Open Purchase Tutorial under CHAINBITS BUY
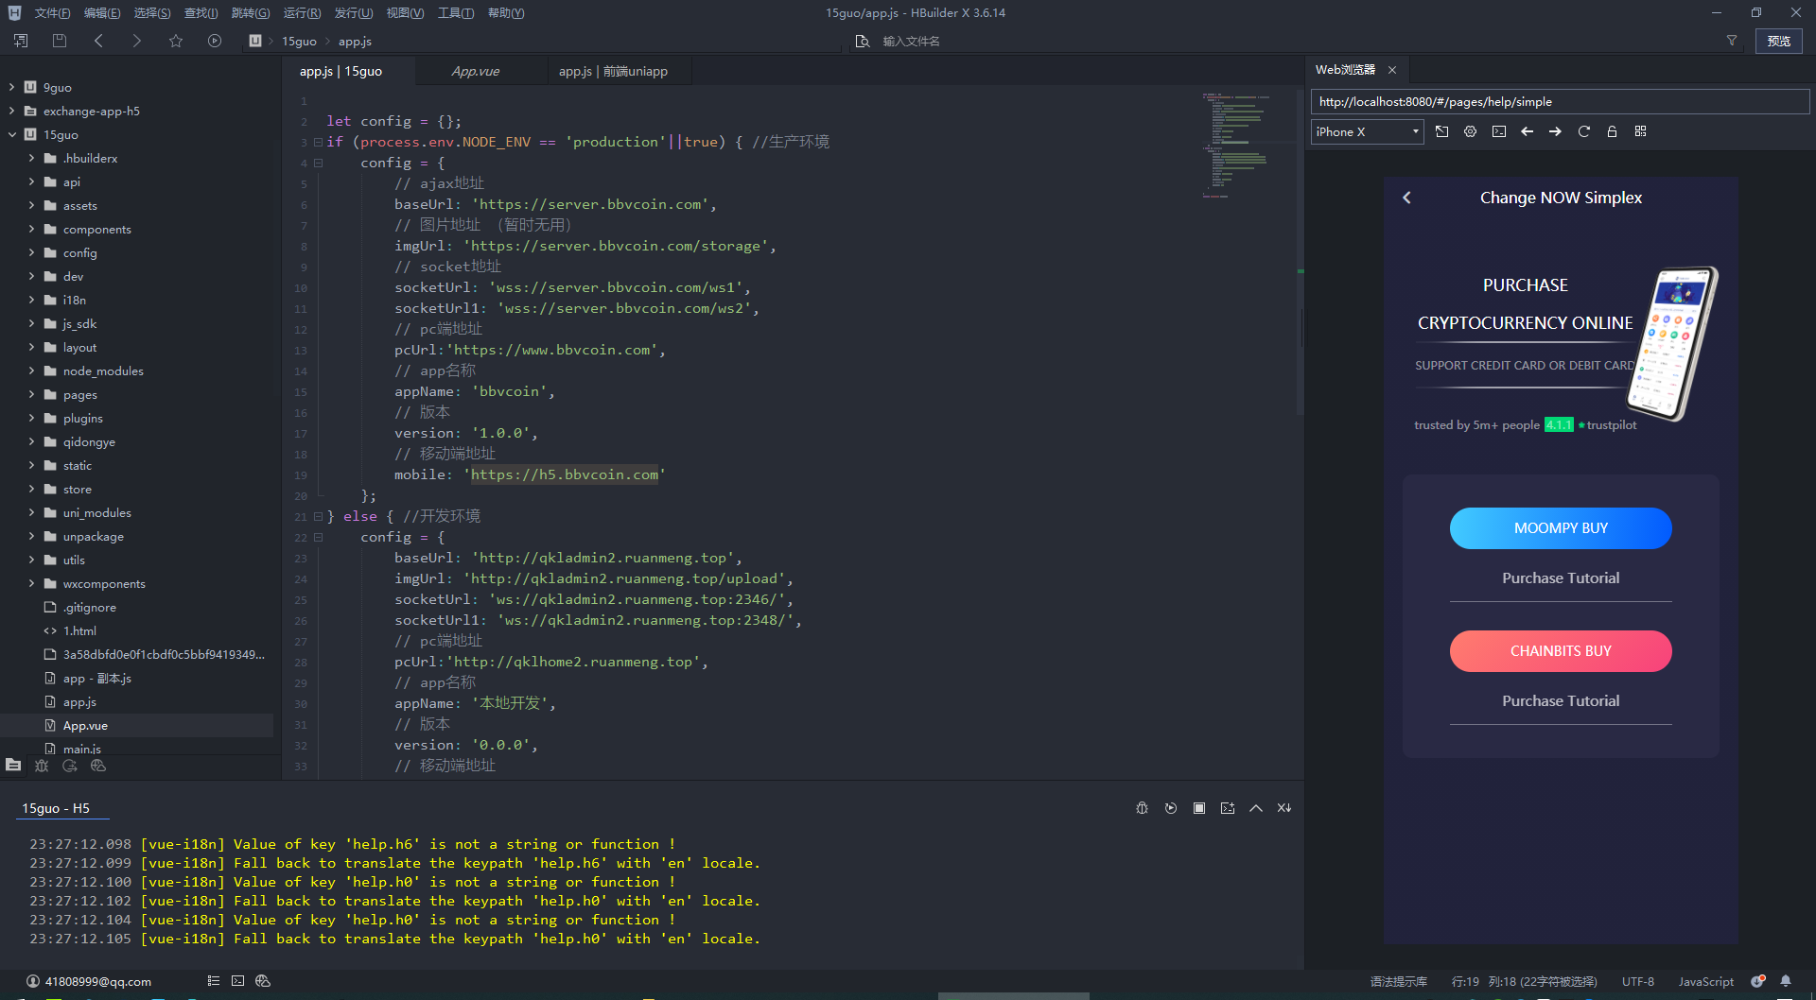 (1561, 701)
